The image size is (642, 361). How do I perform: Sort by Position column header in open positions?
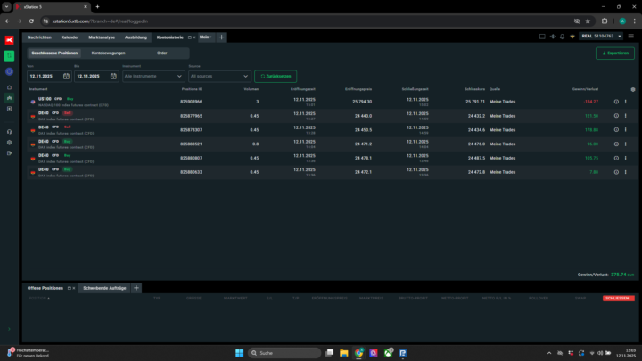[x=39, y=299]
